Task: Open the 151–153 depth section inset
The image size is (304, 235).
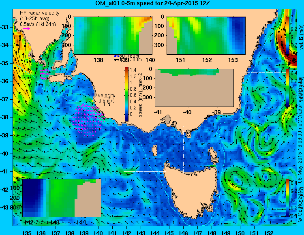Action: [x=206, y=36]
